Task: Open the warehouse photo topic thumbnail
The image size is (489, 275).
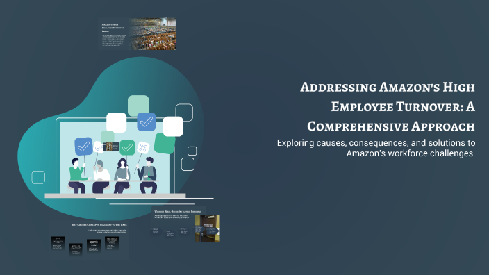Action: (x=138, y=33)
